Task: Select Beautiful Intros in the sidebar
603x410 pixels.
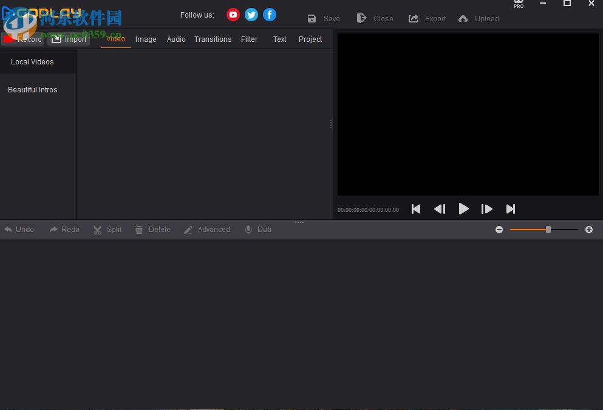Action: pos(32,89)
